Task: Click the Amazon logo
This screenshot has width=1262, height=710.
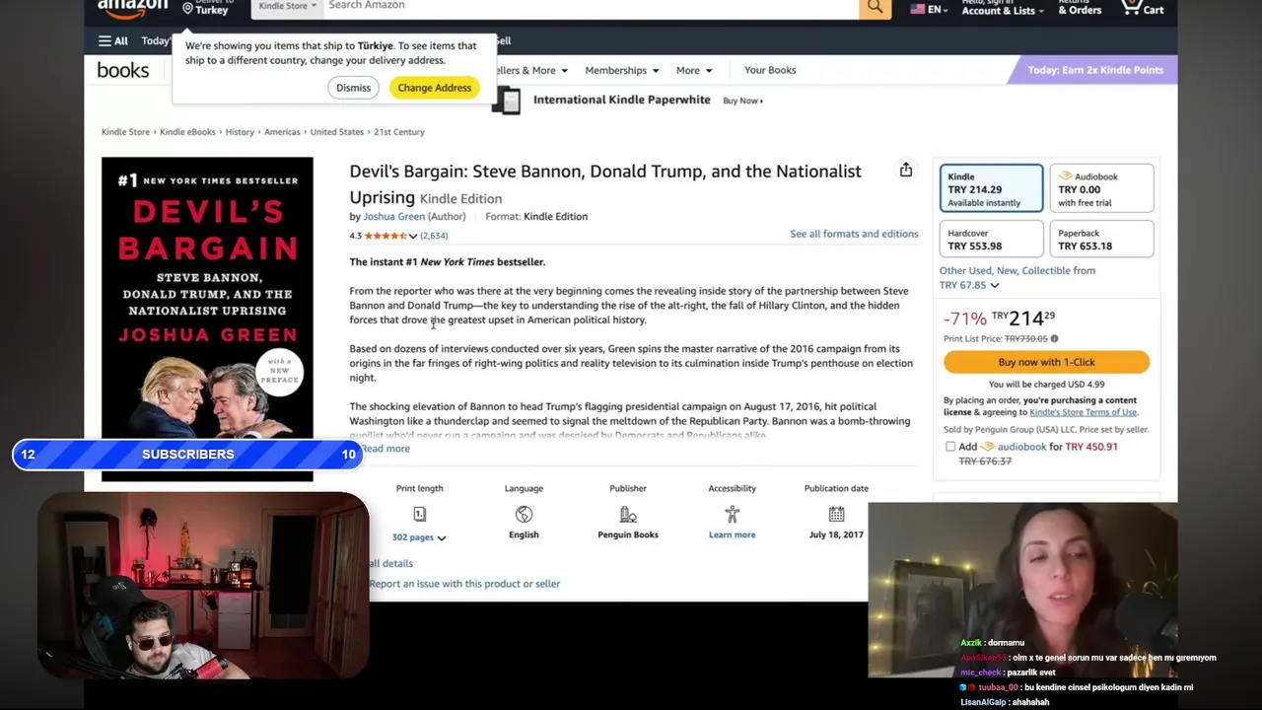Action: click(x=133, y=8)
